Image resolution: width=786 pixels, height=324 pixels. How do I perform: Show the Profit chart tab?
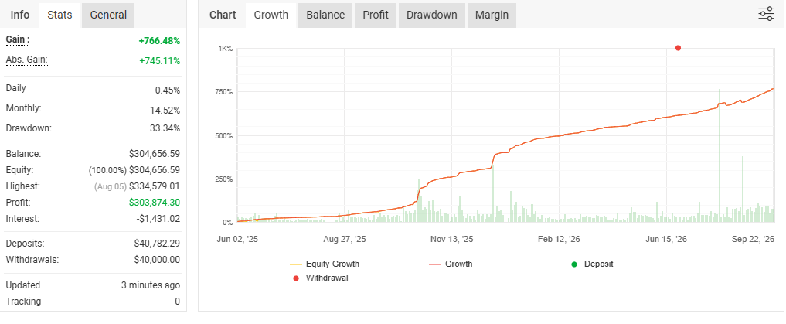(x=376, y=15)
